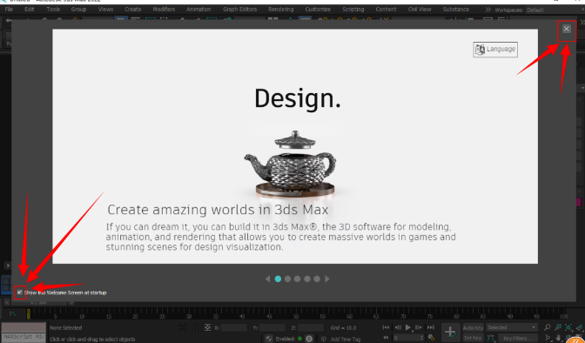Select the Zoom All viewport tool

557,327
